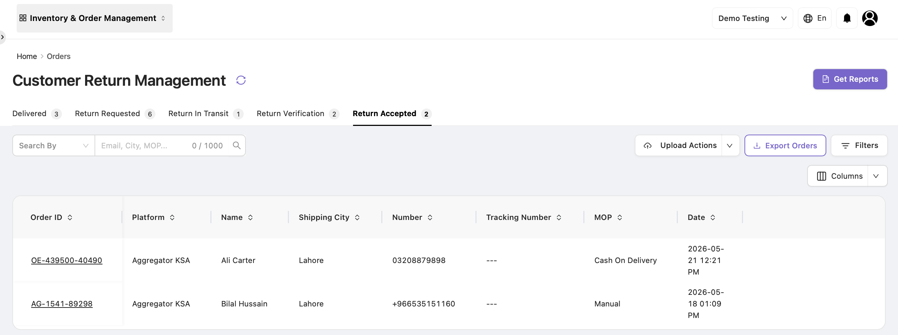This screenshot has width=898, height=335.
Task: Expand the collapsed sidebar arrow
Action: 2,37
